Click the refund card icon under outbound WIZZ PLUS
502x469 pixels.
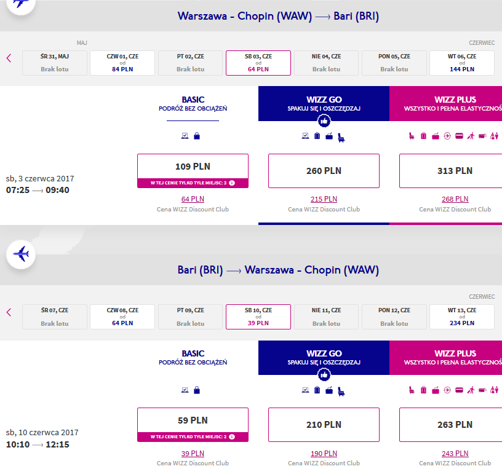point(459,136)
